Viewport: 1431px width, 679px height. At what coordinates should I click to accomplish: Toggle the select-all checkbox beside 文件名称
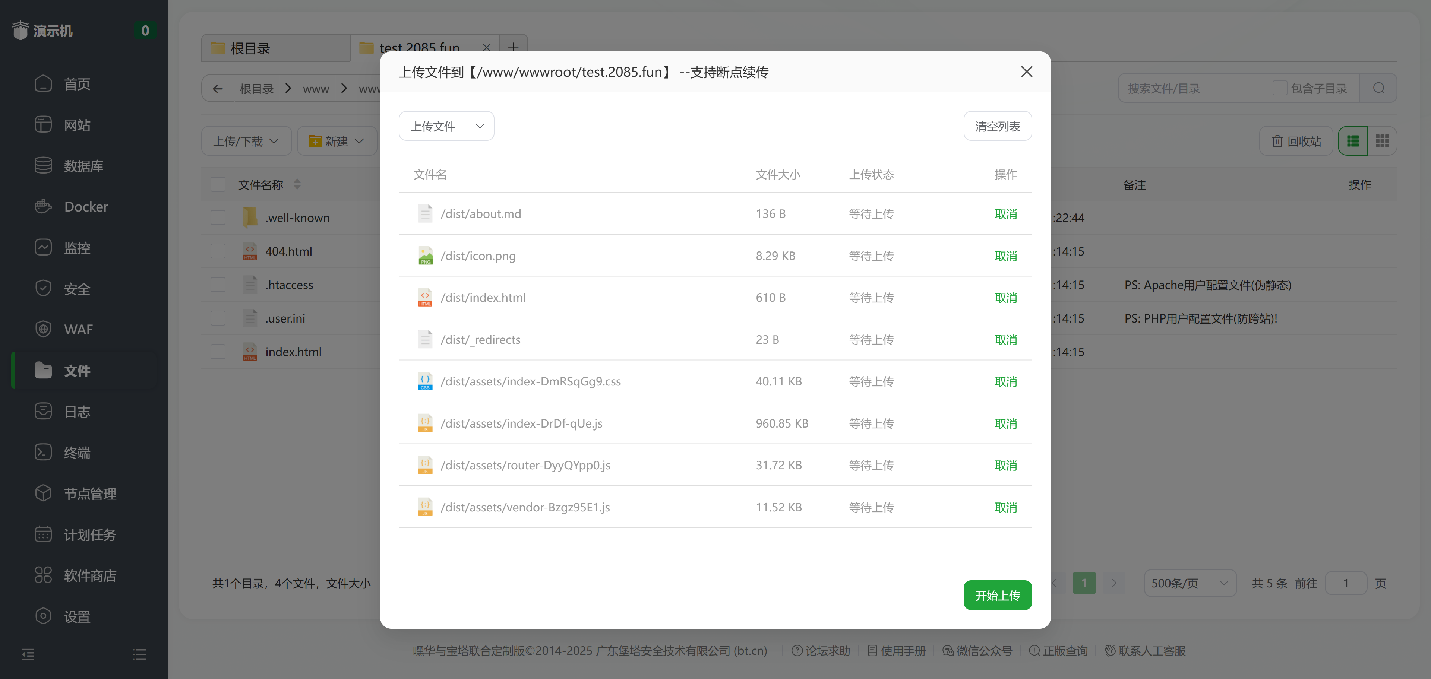point(218,184)
